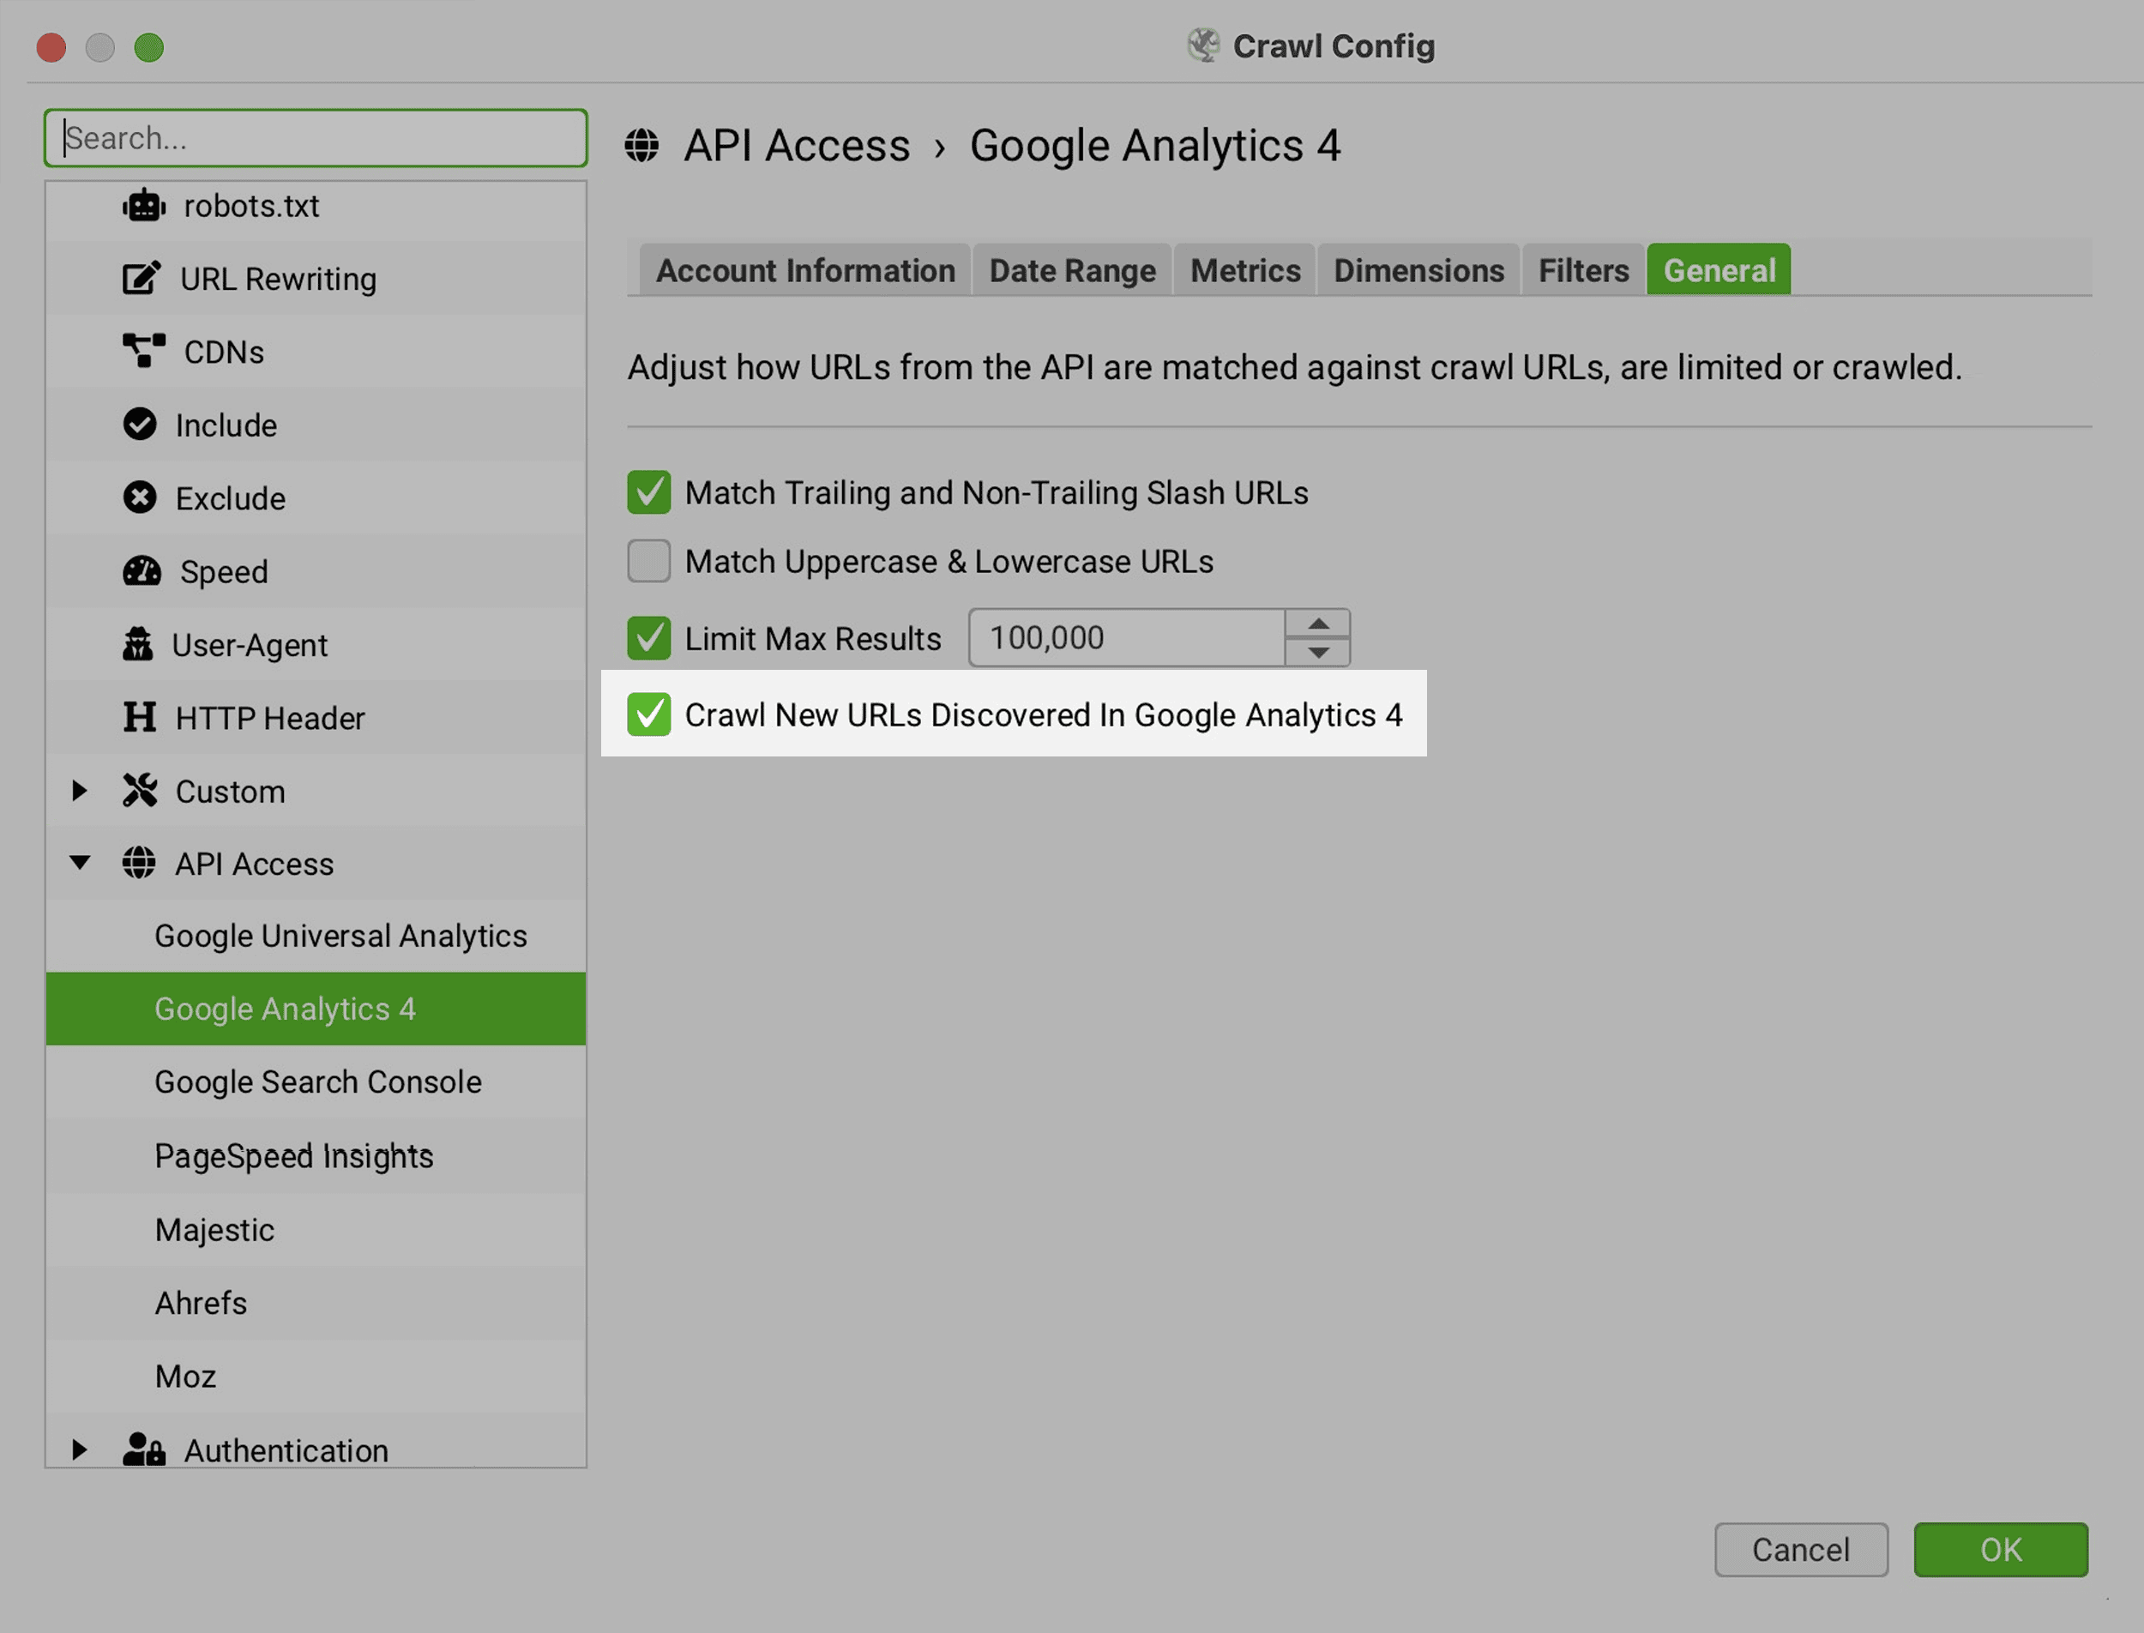The height and width of the screenshot is (1633, 2144).
Task: Collapse the API Access tree section
Action: [80, 863]
